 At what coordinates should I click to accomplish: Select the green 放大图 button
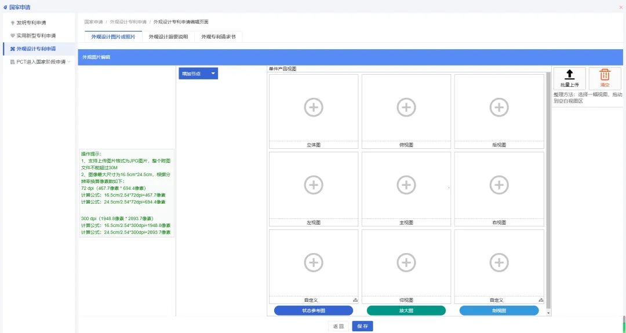click(406, 310)
